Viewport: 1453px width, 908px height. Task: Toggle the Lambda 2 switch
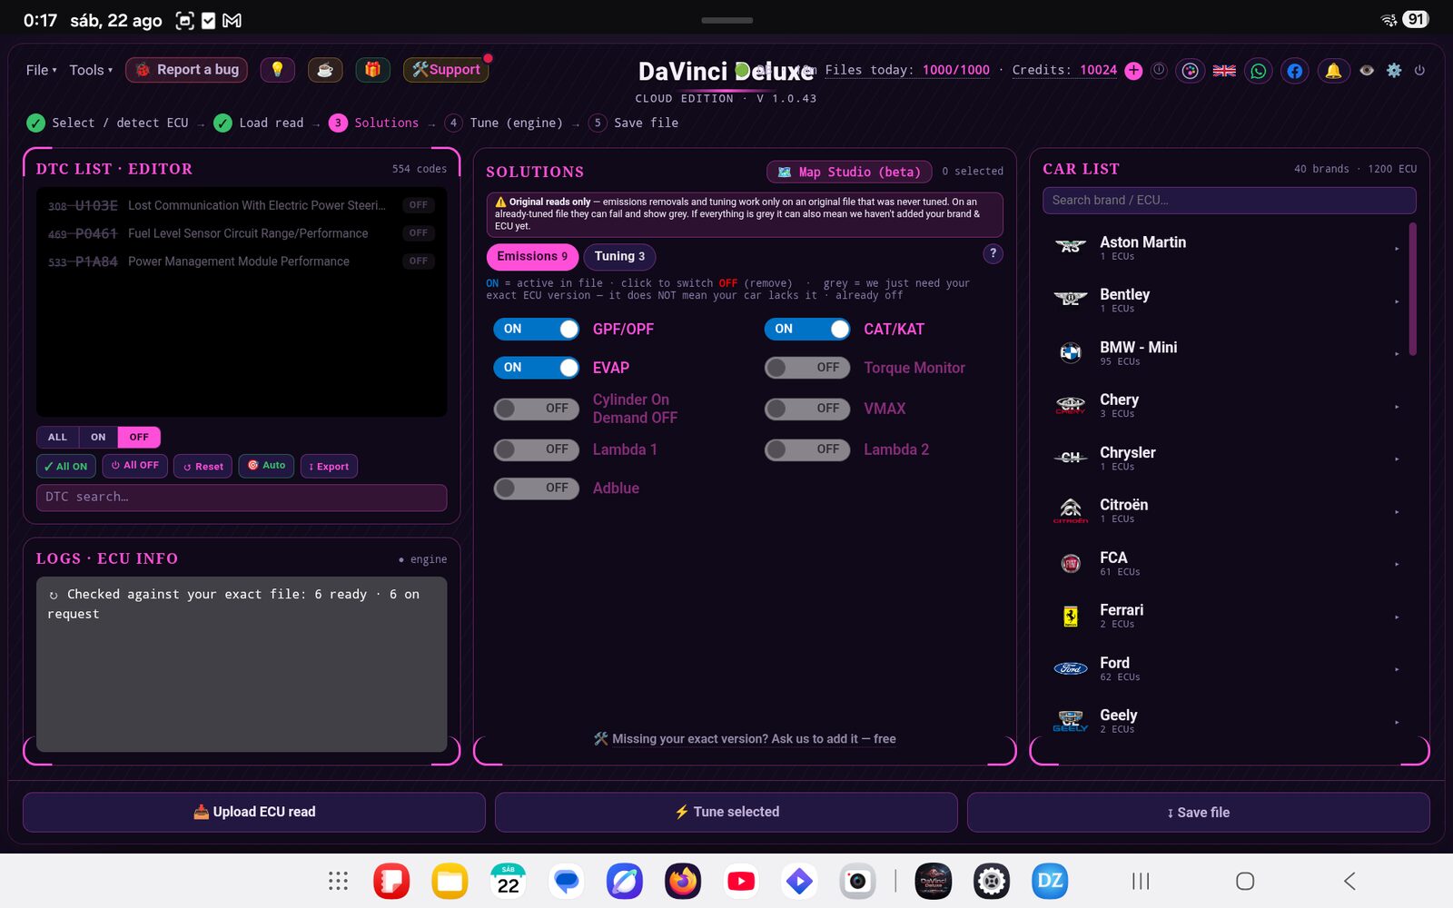click(x=807, y=449)
